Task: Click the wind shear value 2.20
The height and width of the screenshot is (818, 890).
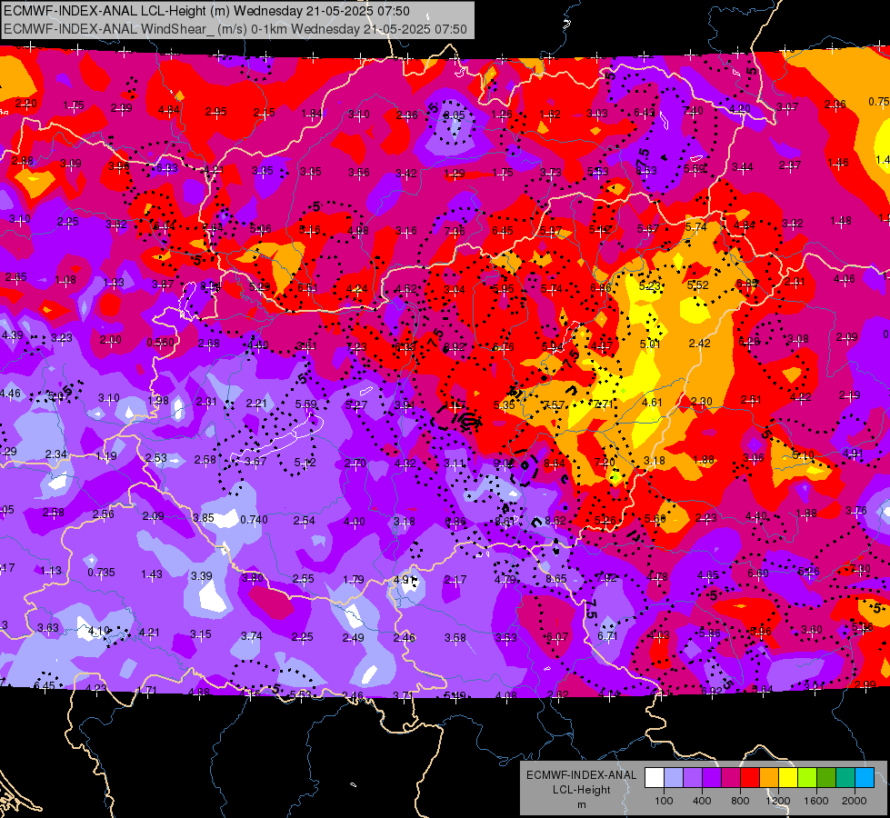Action: tap(26, 104)
